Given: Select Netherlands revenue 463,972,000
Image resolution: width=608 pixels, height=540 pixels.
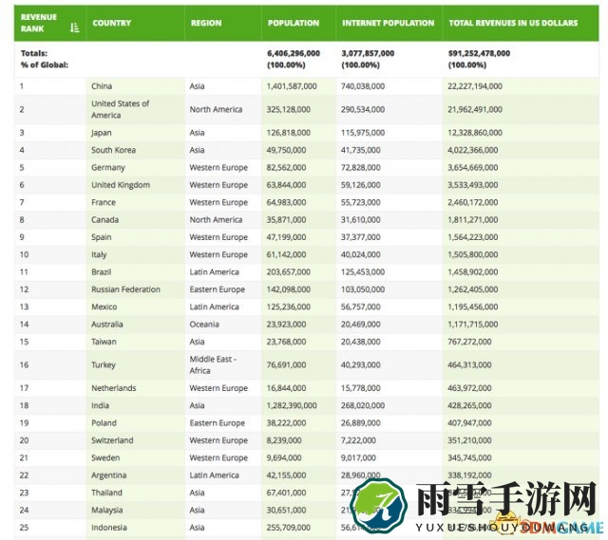Looking at the screenshot, I should [469, 388].
